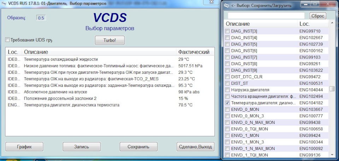Sort by Loc. column header in main list
The width and height of the screenshot is (339, 161).
(x=14, y=52)
